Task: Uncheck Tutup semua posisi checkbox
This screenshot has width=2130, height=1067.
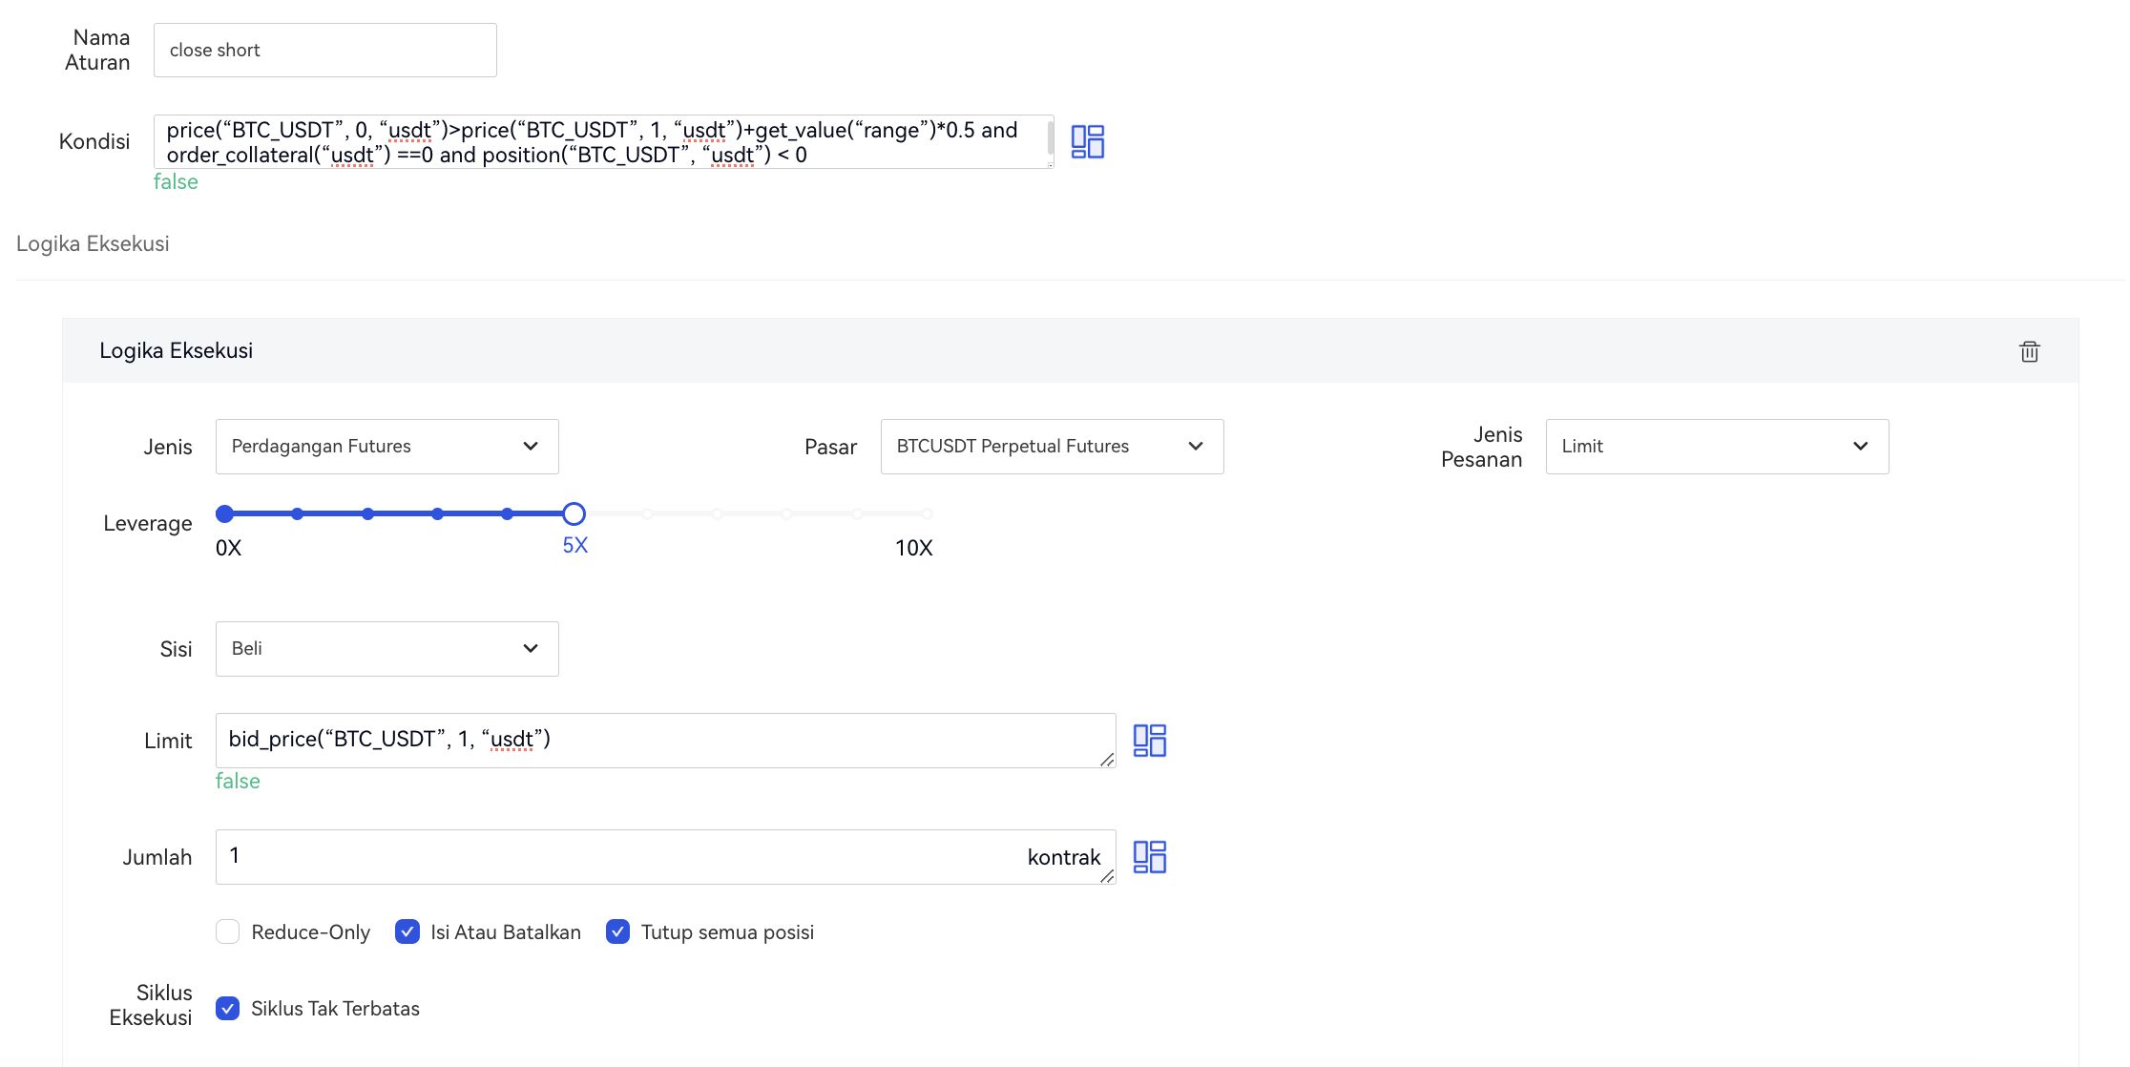Action: click(617, 931)
